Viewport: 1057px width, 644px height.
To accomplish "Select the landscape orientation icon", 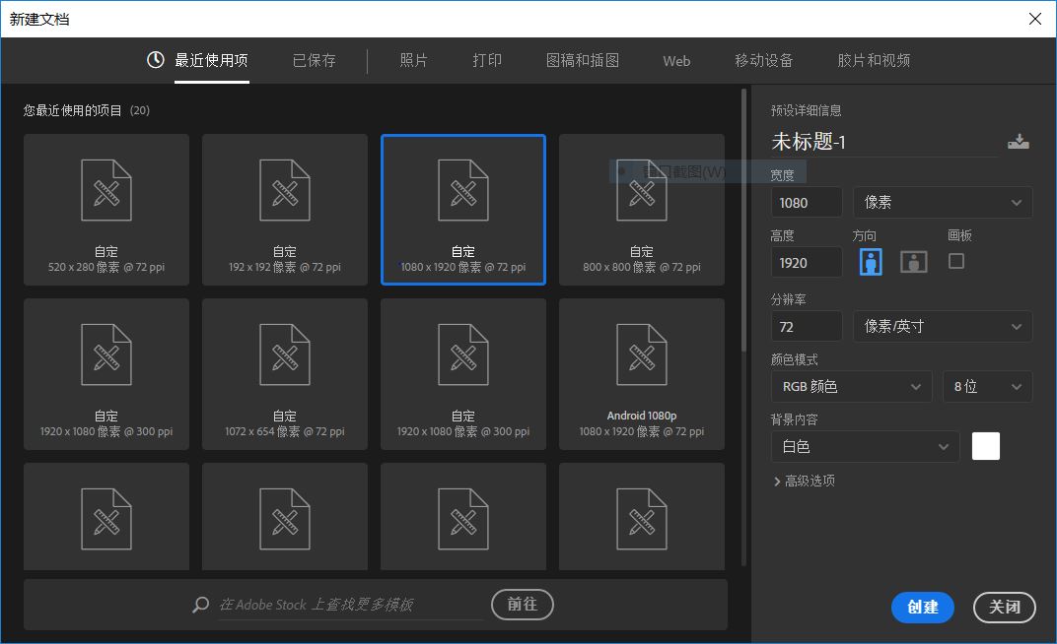I will pyautogui.click(x=913, y=261).
